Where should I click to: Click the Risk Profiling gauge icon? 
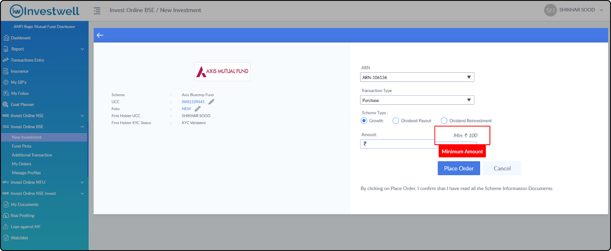pyautogui.click(x=6, y=216)
